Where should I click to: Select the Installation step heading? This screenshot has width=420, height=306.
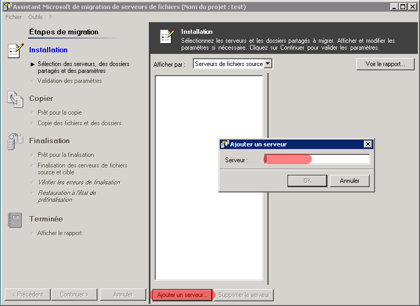pyautogui.click(x=49, y=50)
